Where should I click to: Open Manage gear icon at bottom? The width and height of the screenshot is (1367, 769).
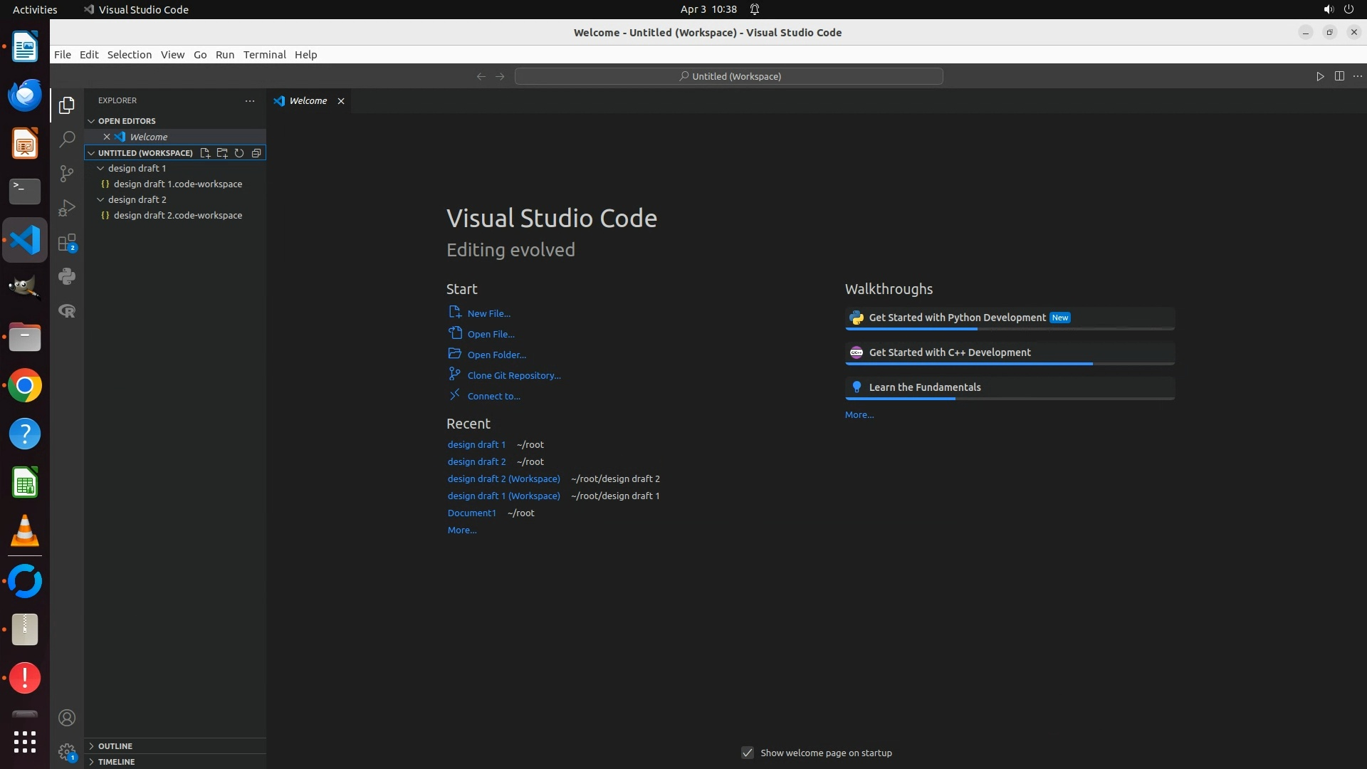pos(67,752)
